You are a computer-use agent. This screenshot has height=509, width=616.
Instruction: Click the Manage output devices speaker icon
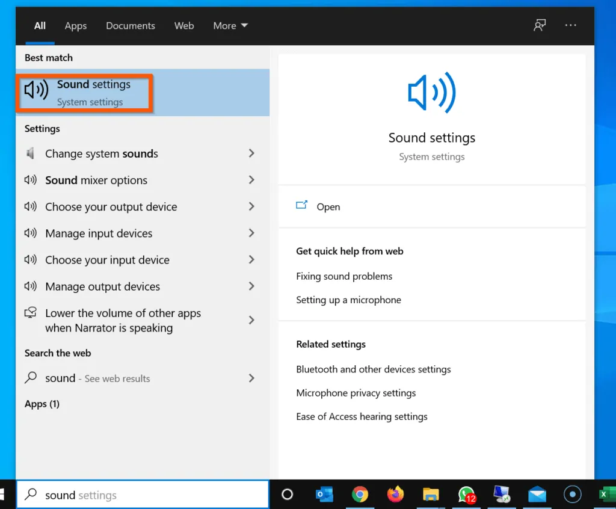point(30,286)
